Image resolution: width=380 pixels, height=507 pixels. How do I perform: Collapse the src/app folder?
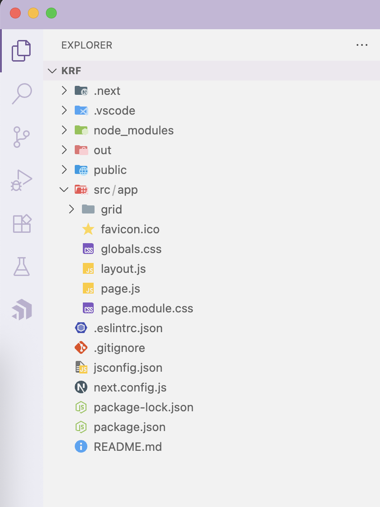64,190
